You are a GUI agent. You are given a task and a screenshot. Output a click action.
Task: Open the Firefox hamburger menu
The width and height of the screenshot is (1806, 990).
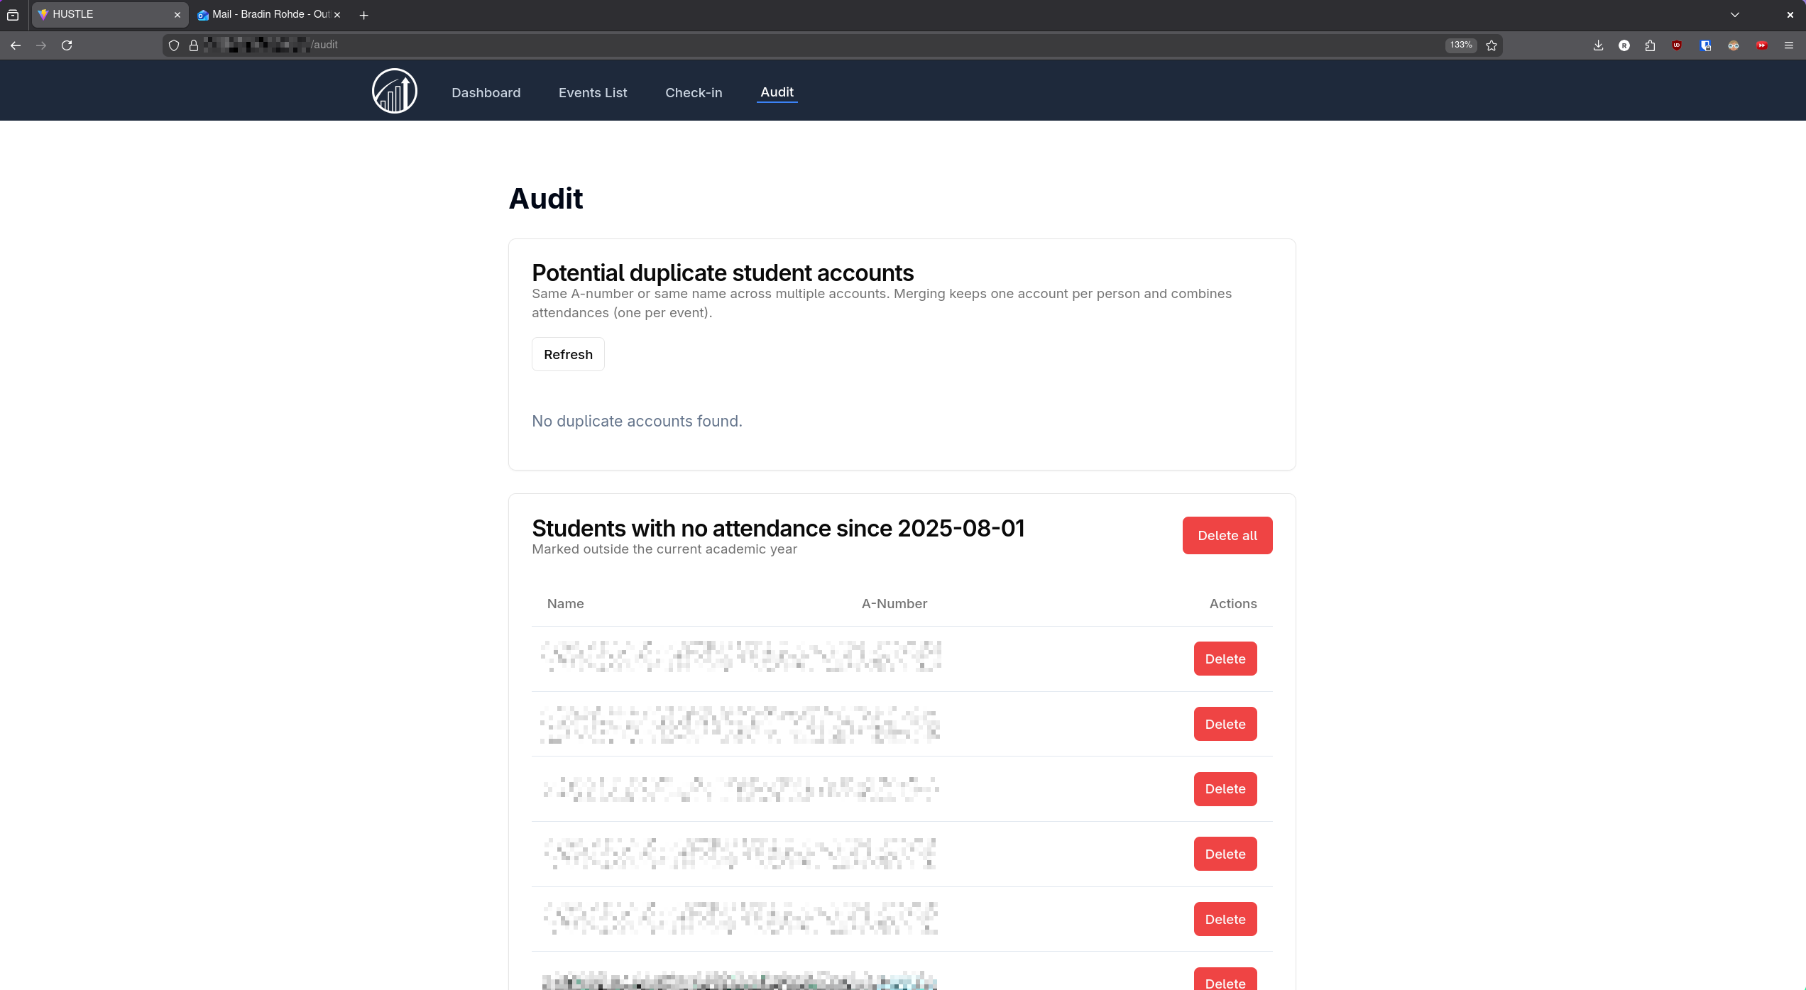1789,45
